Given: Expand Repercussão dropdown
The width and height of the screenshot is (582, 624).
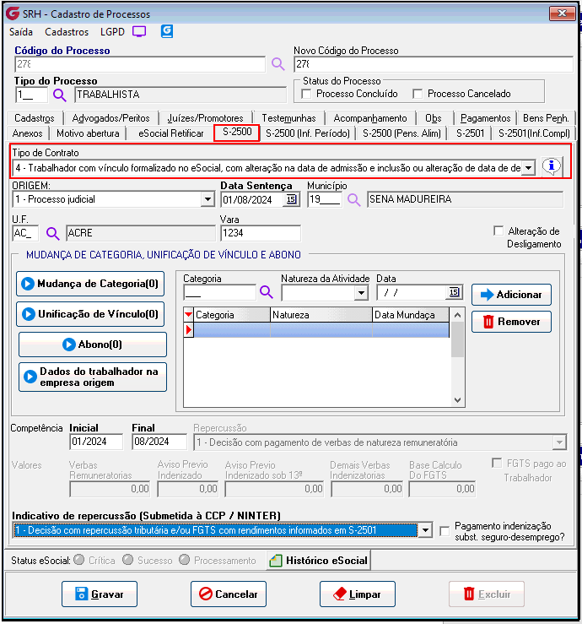Looking at the screenshot, I should tap(559, 442).
